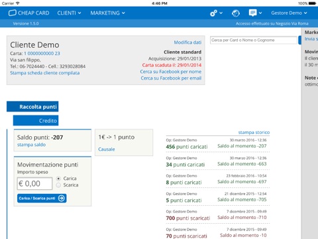Click the Carica / Scarica punti button

click(x=42, y=198)
